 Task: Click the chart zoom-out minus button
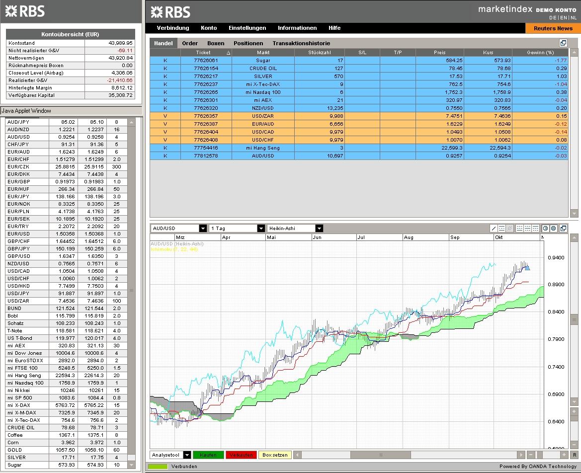pyautogui.click(x=531, y=455)
